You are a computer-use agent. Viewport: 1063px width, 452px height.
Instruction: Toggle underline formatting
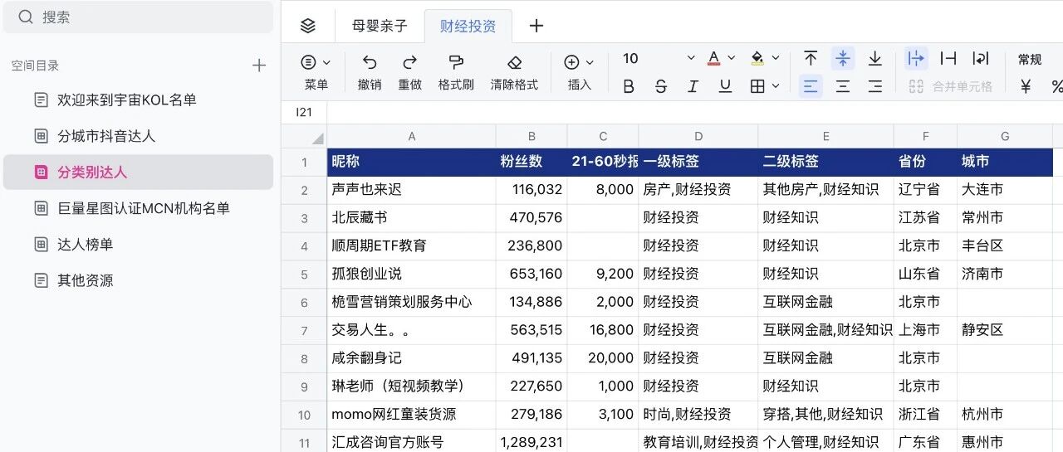point(725,86)
